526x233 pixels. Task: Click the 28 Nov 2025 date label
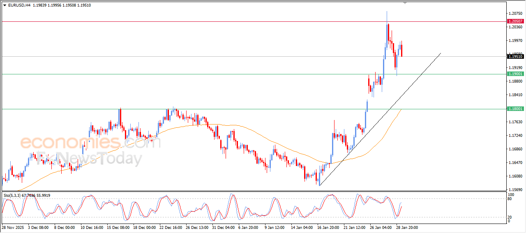tap(13, 227)
